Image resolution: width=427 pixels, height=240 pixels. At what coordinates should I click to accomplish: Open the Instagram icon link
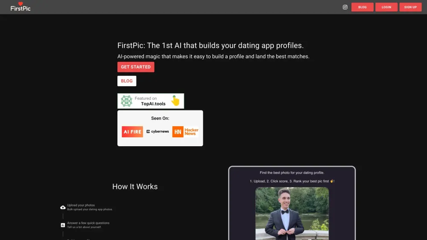[345, 7]
